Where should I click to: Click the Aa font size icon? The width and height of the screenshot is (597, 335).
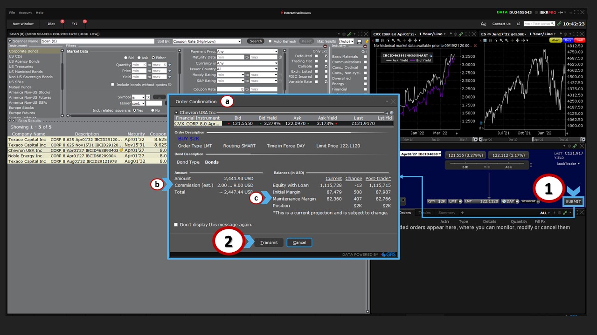tap(483, 24)
